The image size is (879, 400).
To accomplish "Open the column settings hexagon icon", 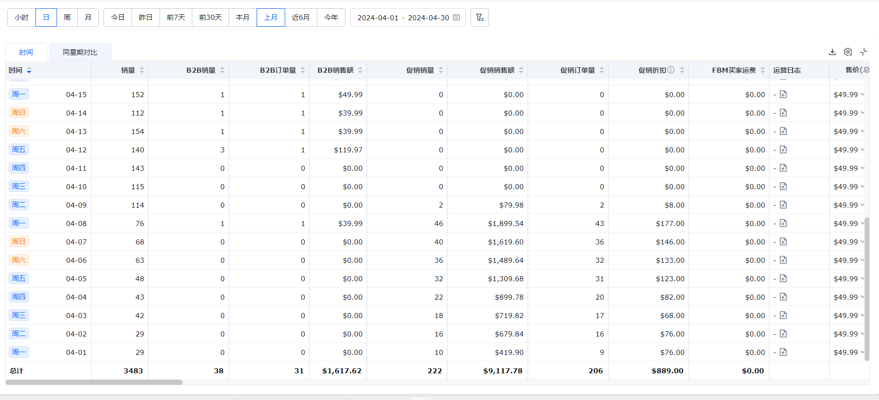I will 848,52.
